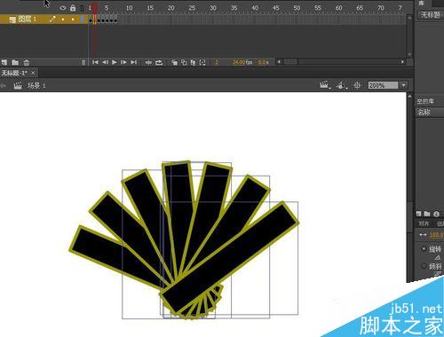Click the scale width 100.0 value
This screenshot has width=444, height=337.
tap(437, 235)
